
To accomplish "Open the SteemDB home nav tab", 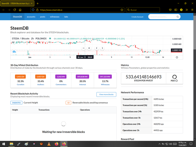I will (x=17, y=17).
